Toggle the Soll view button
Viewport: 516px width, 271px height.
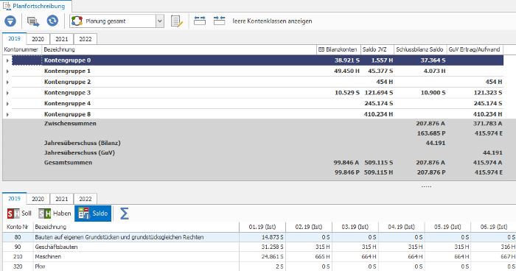point(19,214)
